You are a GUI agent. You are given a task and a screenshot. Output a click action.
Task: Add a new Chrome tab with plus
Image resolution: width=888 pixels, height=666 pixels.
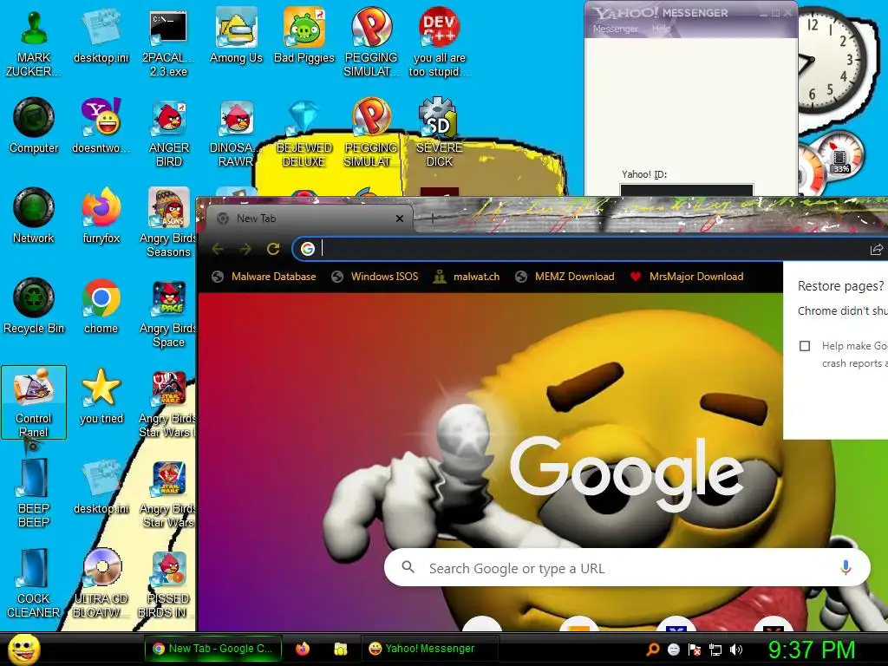coord(432,218)
